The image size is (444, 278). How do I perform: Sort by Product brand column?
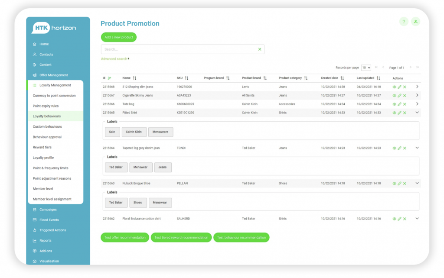(x=265, y=78)
